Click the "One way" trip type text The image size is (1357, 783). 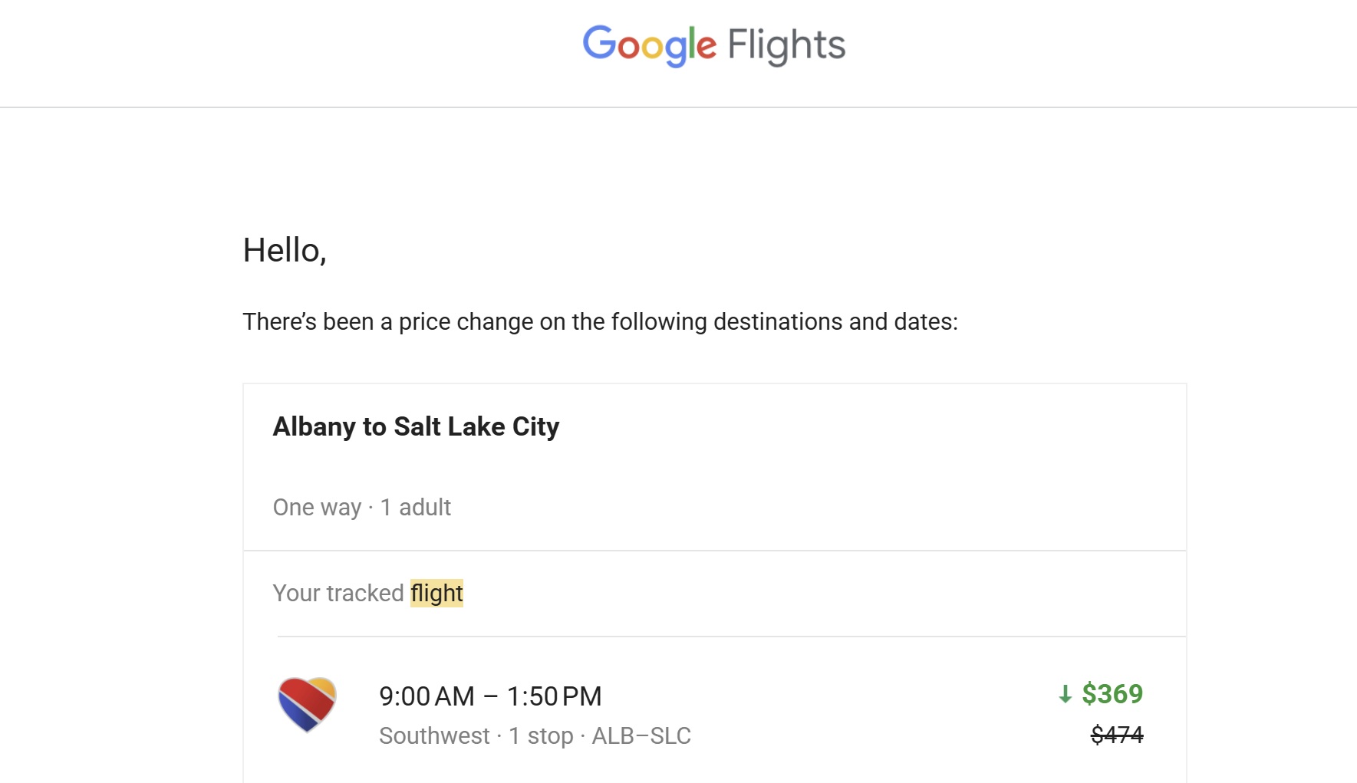(317, 507)
